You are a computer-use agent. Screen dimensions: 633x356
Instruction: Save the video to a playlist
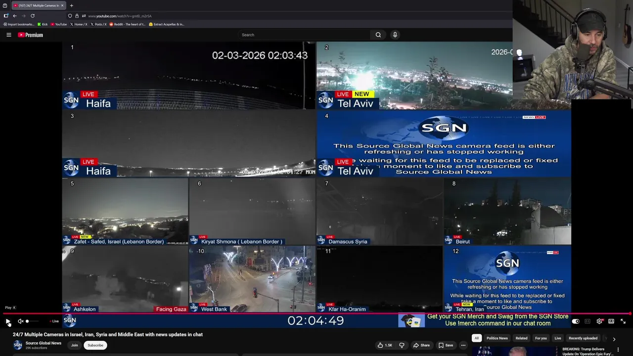[x=445, y=345]
